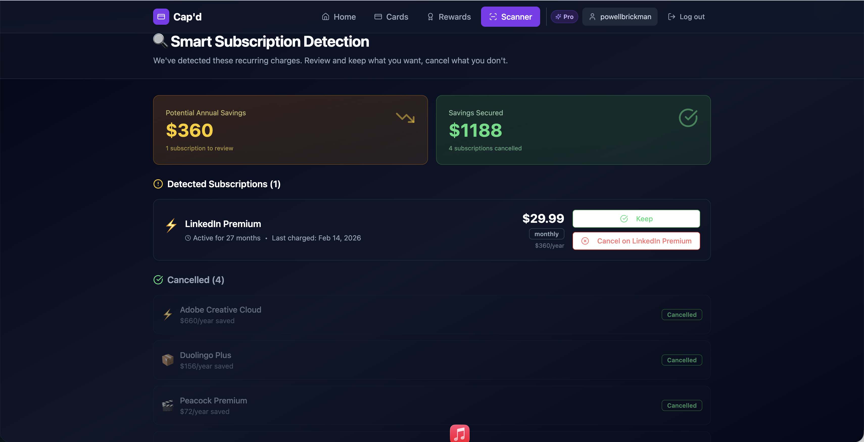Open the Rewards section
864x442 pixels.
point(448,16)
